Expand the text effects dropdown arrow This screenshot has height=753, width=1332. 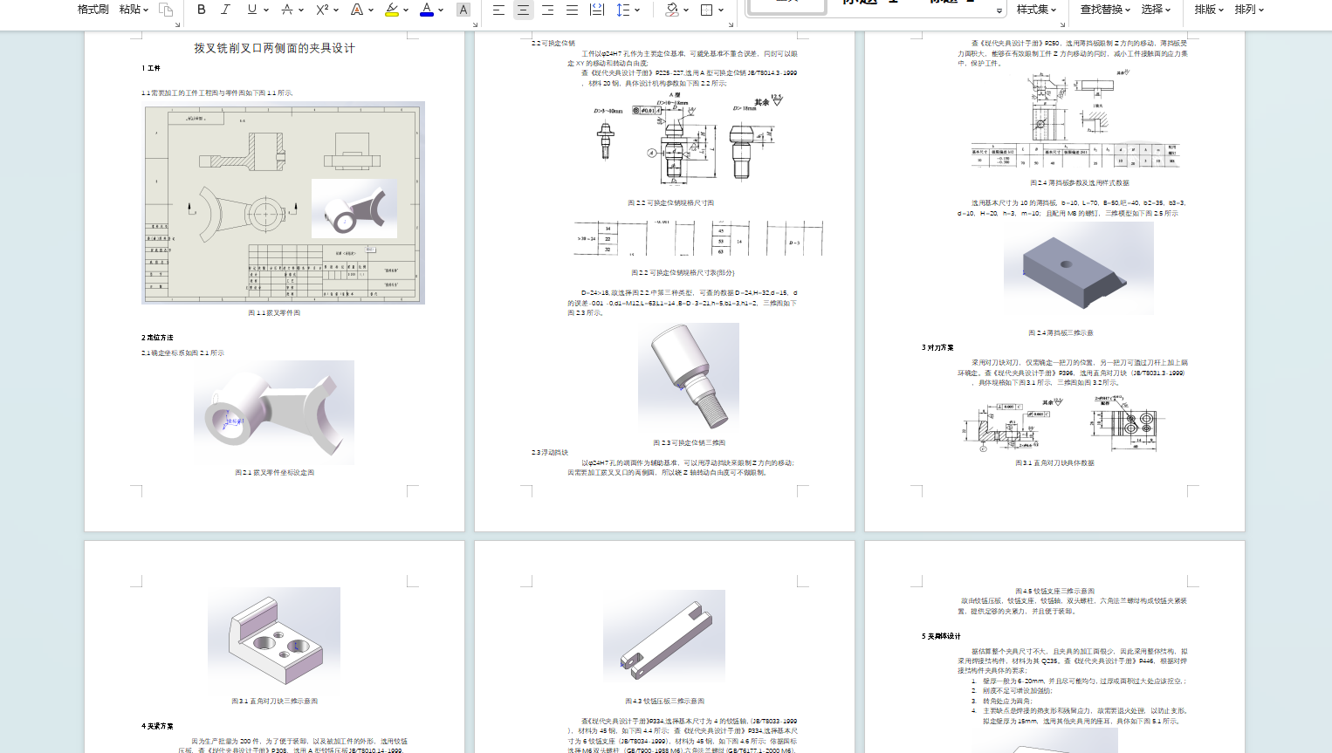[371, 10]
